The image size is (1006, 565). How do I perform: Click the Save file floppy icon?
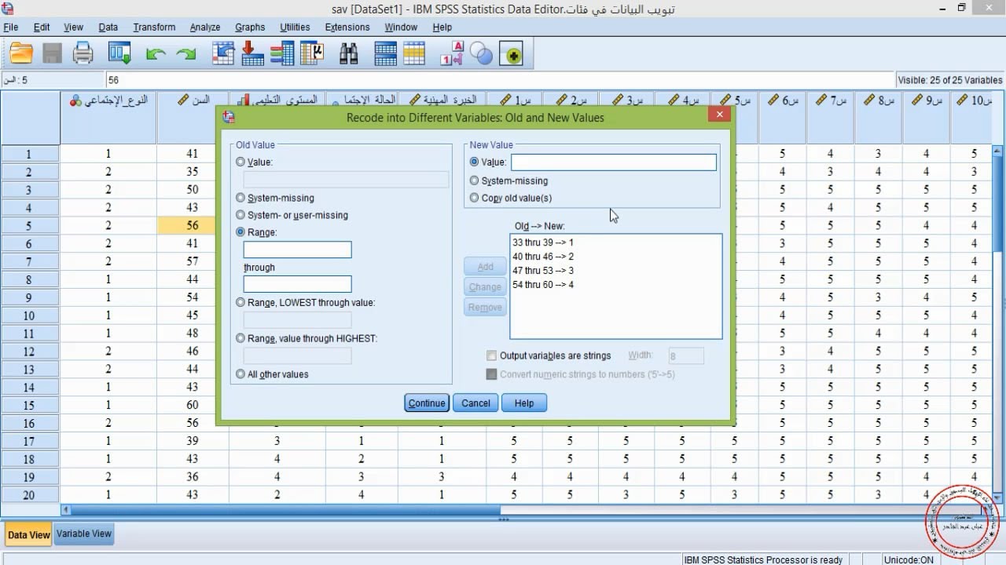pos(52,53)
